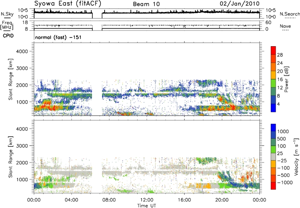Viewport: 300px width, 208px height.
Task: Click 'Slant Range [km]' label of velocity panel
Action: 10,157
